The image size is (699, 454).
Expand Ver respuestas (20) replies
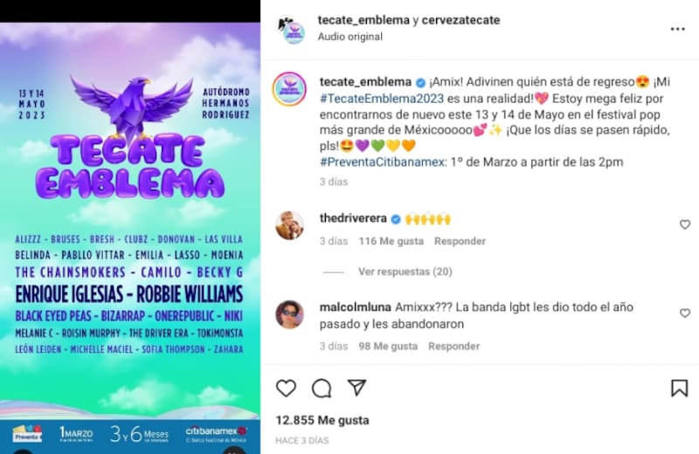[x=405, y=272]
